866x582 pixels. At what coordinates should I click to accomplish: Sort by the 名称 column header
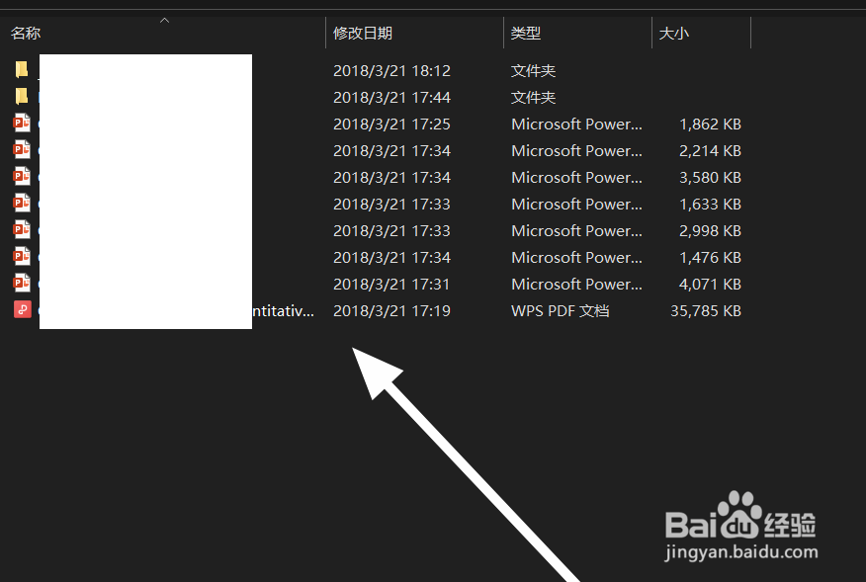26,34
